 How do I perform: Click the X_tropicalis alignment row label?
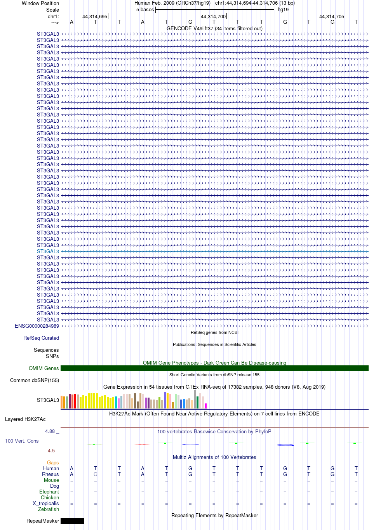[x=46, y=503]
